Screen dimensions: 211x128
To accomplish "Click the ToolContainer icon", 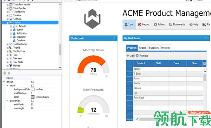I will coord(11,44).
